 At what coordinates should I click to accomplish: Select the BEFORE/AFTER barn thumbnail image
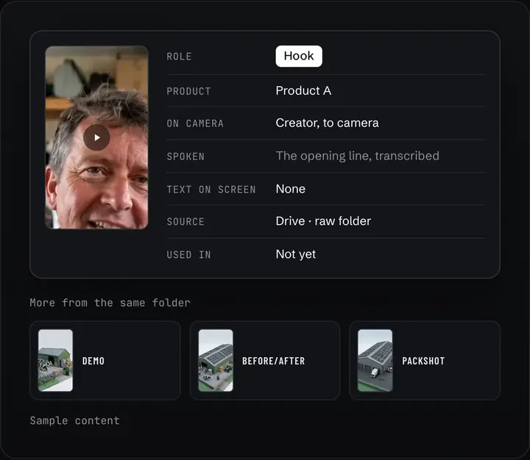point(216,361)
